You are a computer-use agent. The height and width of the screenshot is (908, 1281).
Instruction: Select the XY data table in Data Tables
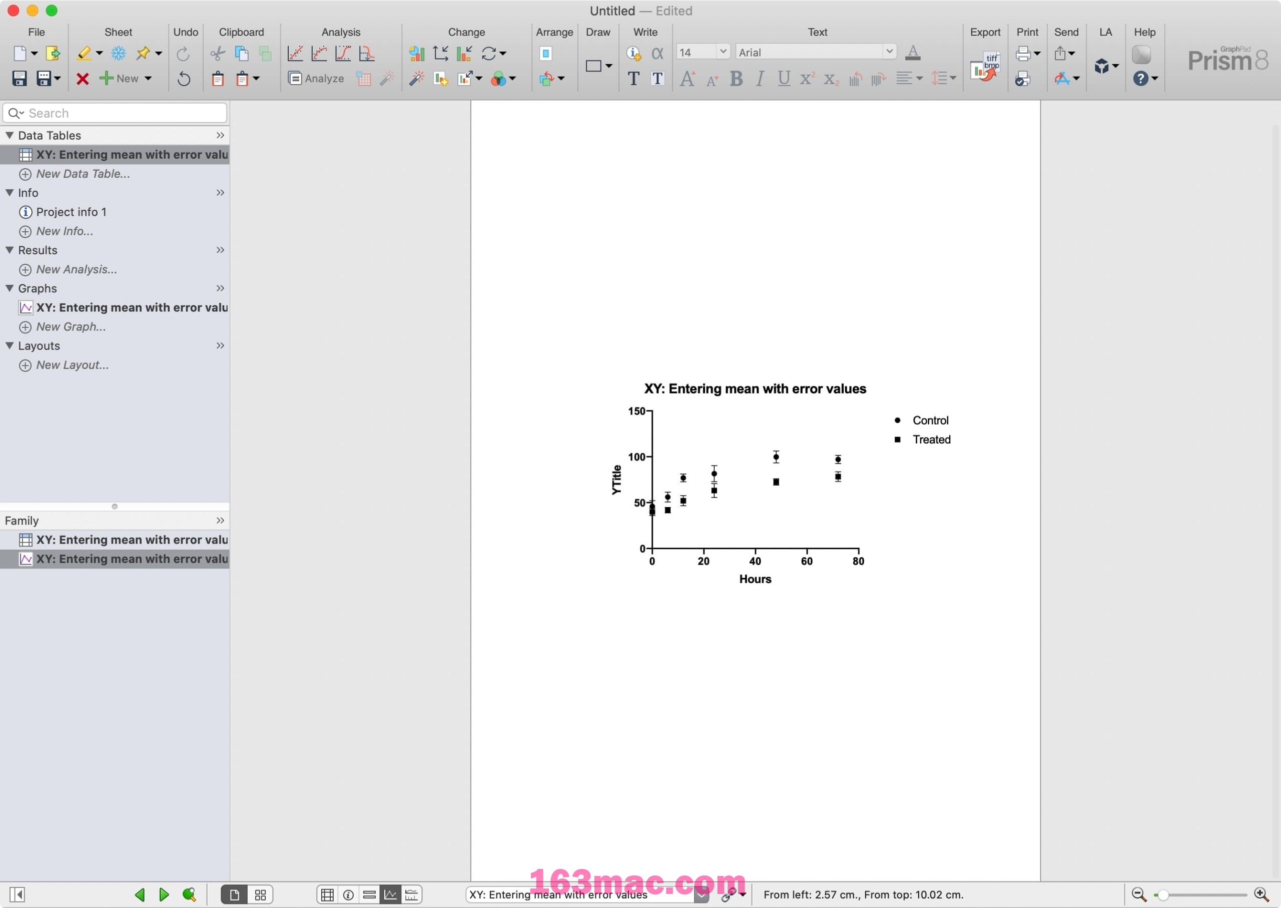pos(115,155)
